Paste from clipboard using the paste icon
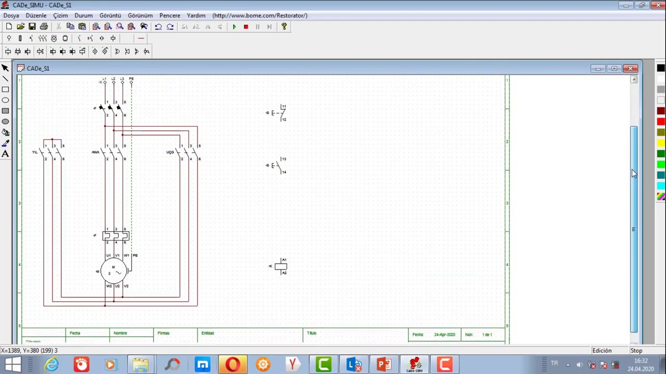 click(82, 26)
